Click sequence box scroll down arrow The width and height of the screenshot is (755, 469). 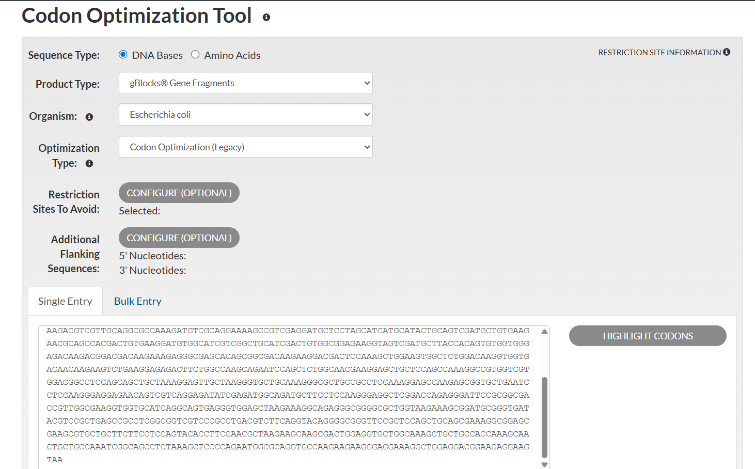(544, 464)
